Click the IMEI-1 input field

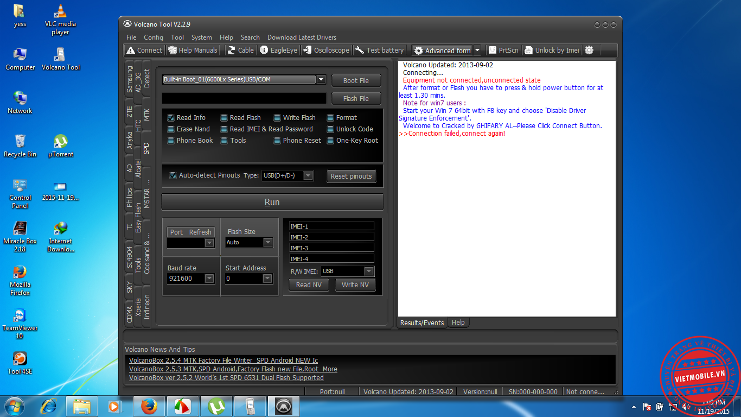click(x=331, y=226)
